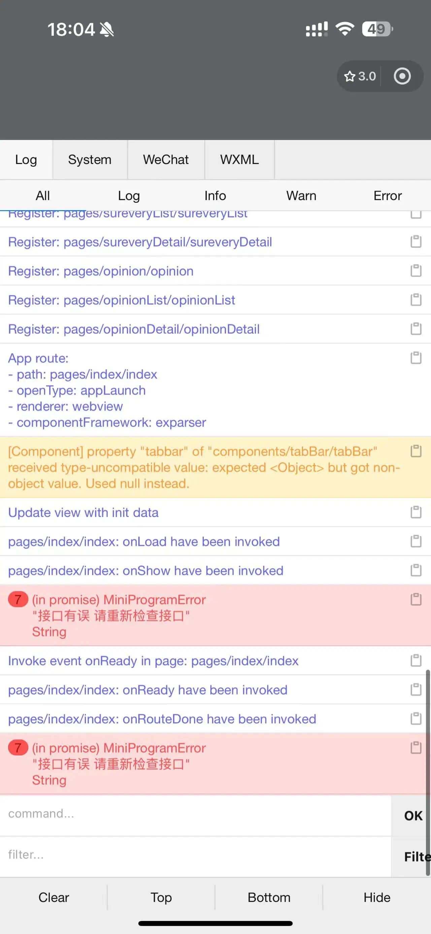Clear the console logs
Screen dimensions: 431x934
54,897
